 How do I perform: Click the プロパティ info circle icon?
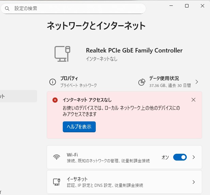click(52, 82)
